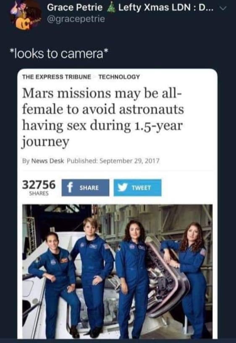Open Grace Petrie's profile avatar
This screenshot has height=343, width=236.
[26, 15]
